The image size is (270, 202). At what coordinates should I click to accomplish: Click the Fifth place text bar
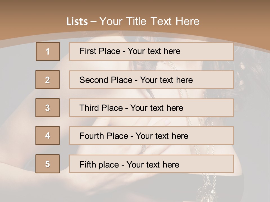[x=151, y=164]
